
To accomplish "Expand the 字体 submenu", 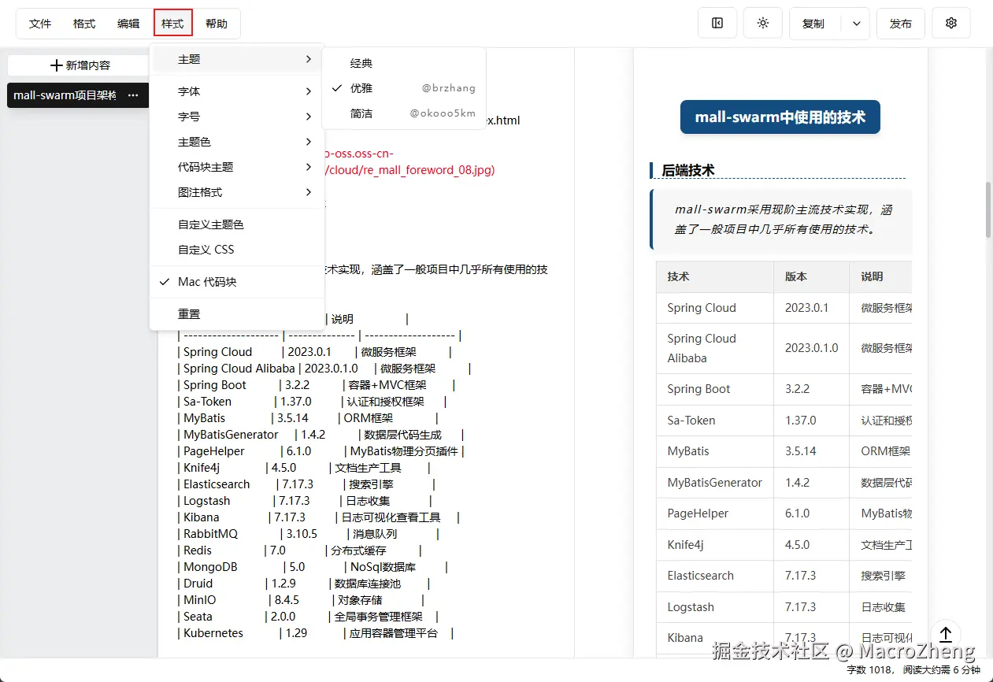I will tap(237, 91).
